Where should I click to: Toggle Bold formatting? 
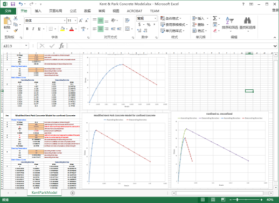(27, 29)
